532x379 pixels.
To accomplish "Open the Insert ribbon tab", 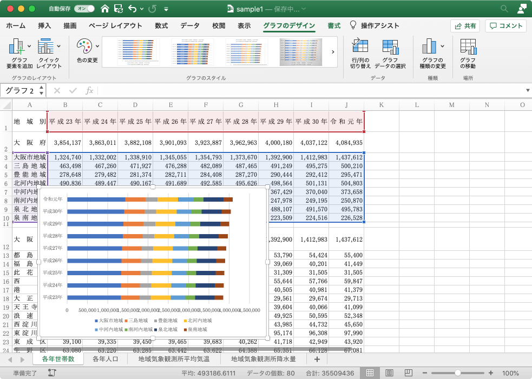I will [44, 26].
